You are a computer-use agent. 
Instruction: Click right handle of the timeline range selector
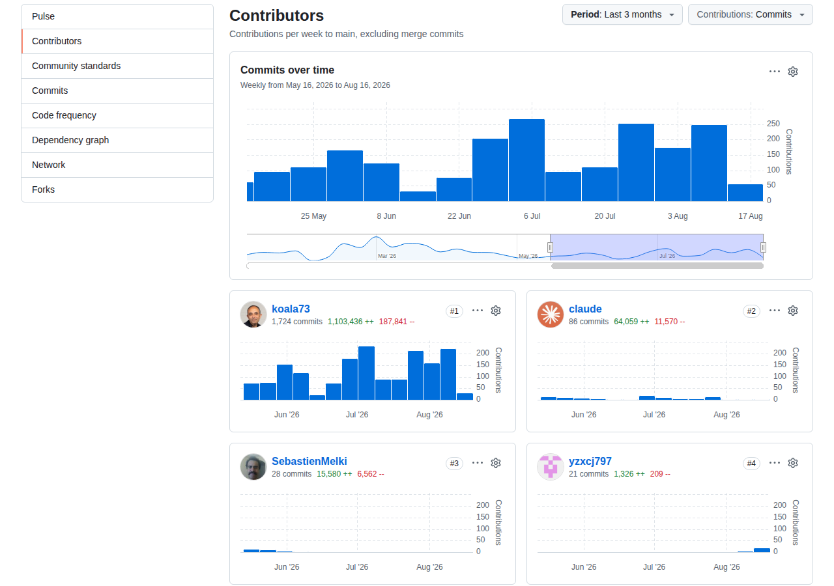[763, 247]
